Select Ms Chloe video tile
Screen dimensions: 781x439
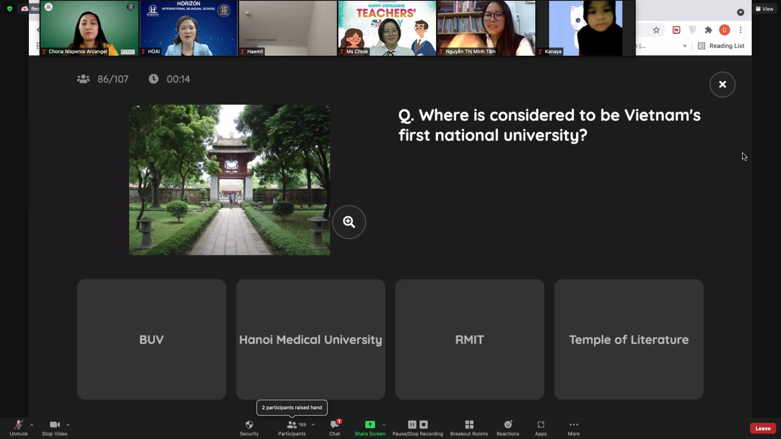(387, 28)
